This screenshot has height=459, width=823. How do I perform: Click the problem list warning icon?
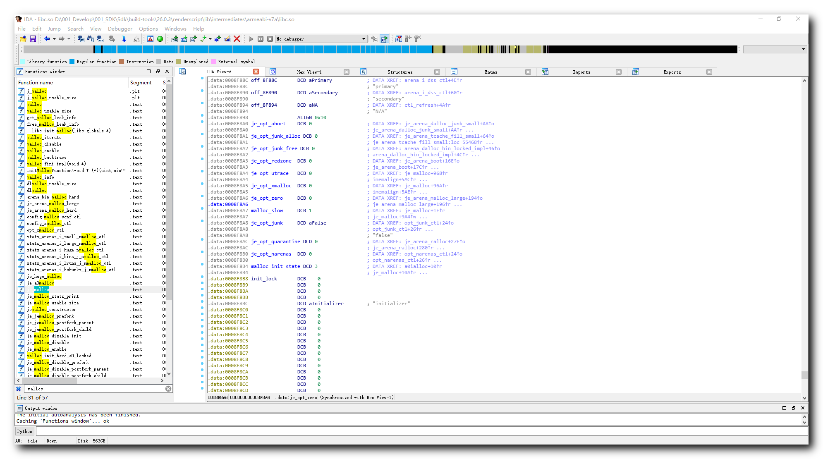(x=150, y=39)
